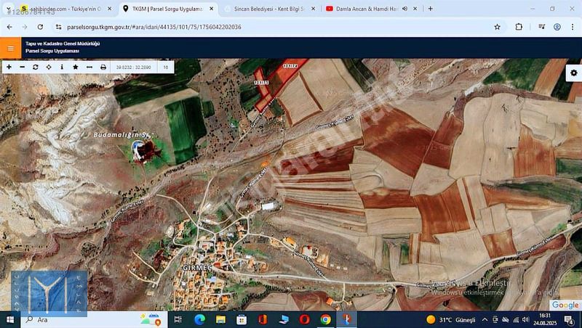This screenshot has width=582, height=328.
Task: Click the star favorites tool
Action: [x=76, y=67]
